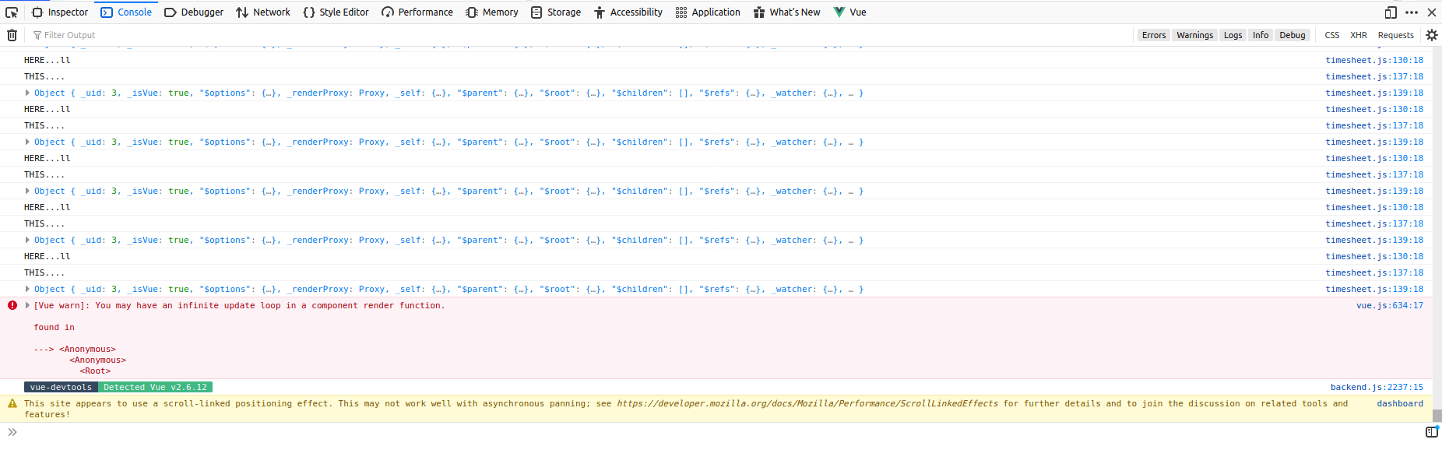Open the devtools more options menu
This screenshot has width=1442, height=457.
(1412, 12)
